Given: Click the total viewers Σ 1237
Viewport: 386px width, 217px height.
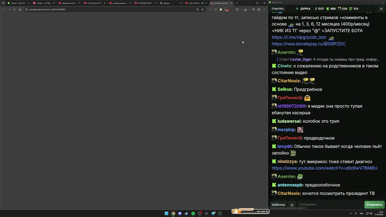Looking at the screenshot, I should (x=319, y=9).
